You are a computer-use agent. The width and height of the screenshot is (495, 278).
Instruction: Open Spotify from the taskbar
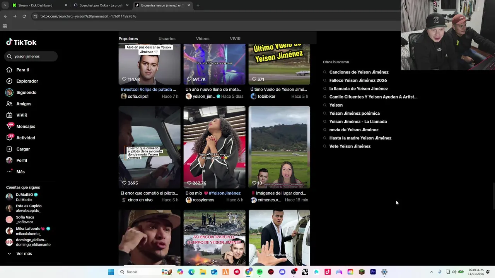pyautogui.click(x=259, y=272)
